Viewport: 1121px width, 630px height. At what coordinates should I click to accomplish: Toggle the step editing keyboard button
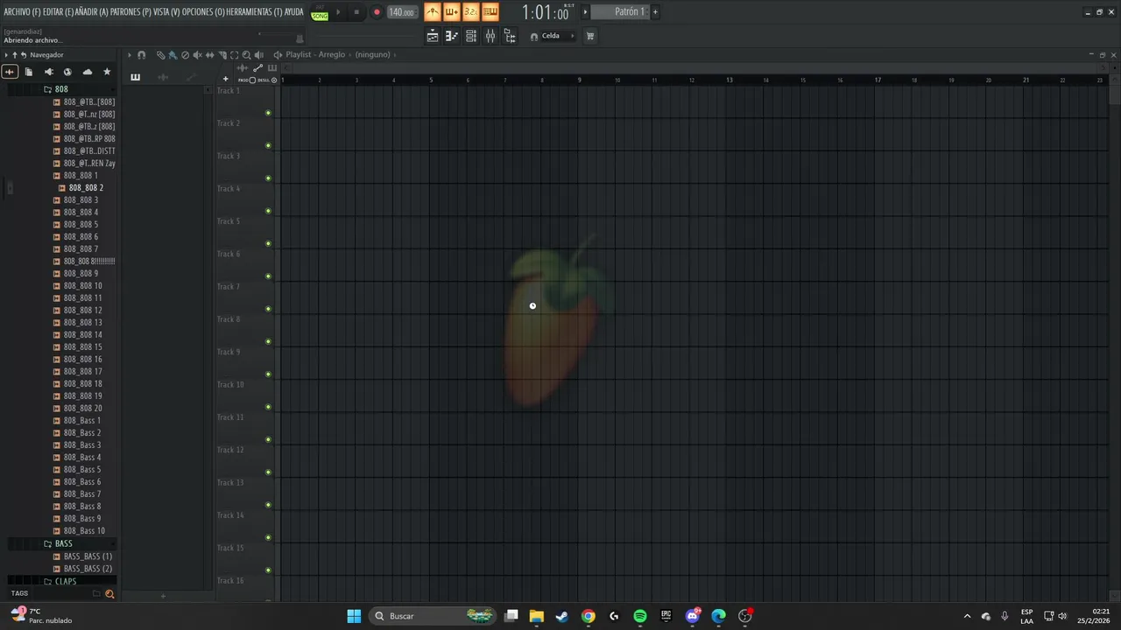[490, 11]
